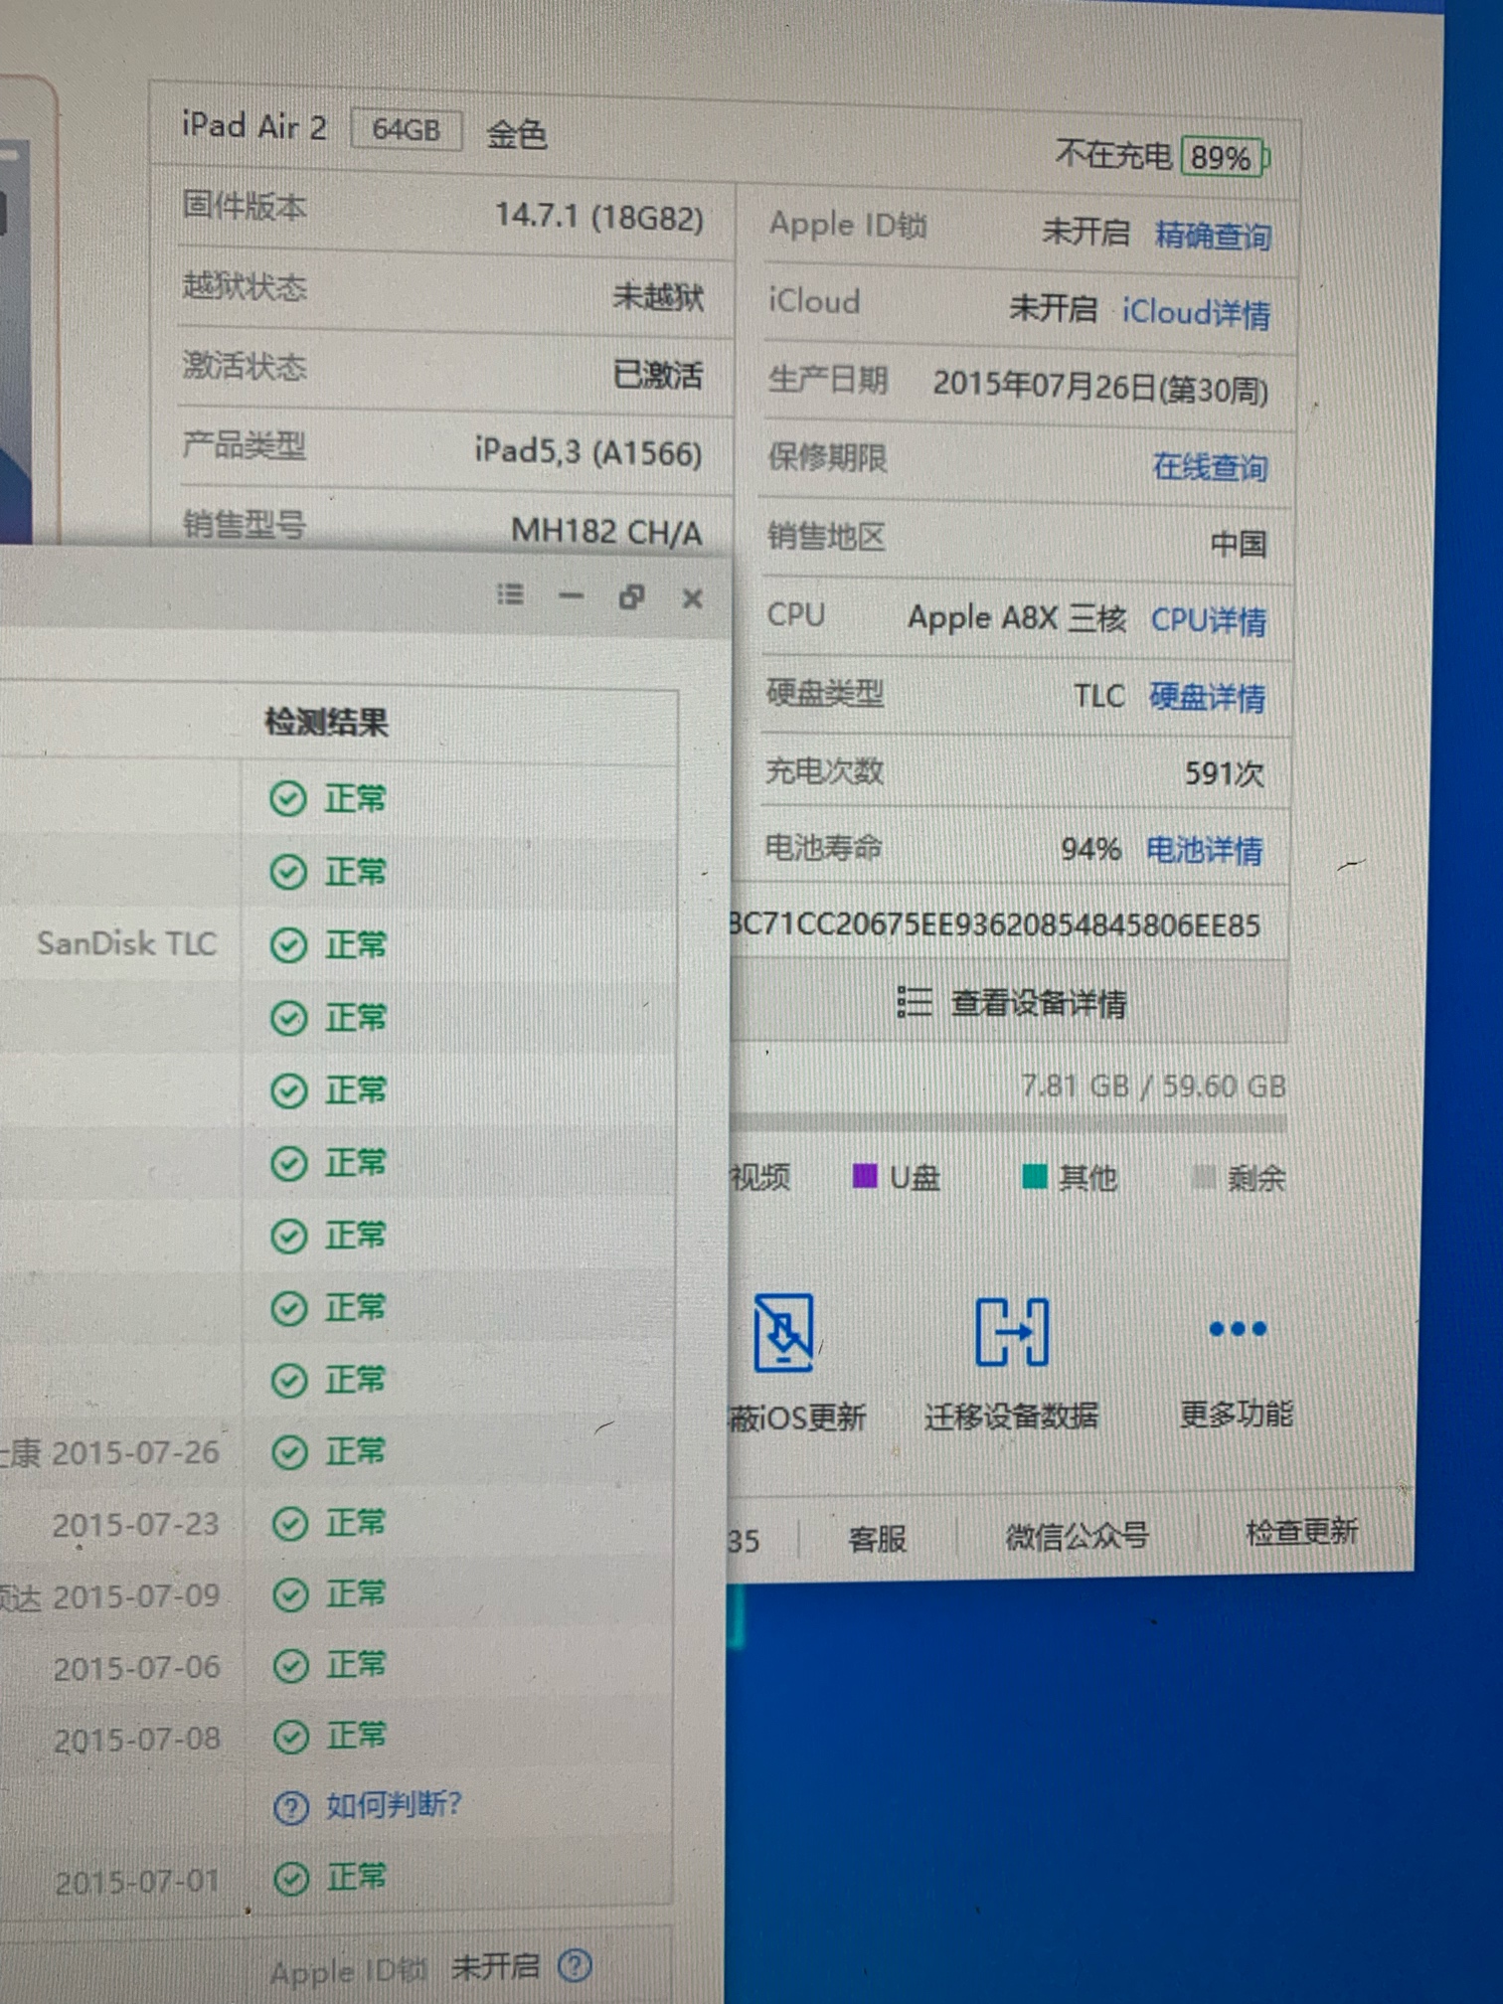Open 硬盘详情 link

click(x=1207, y=697)
